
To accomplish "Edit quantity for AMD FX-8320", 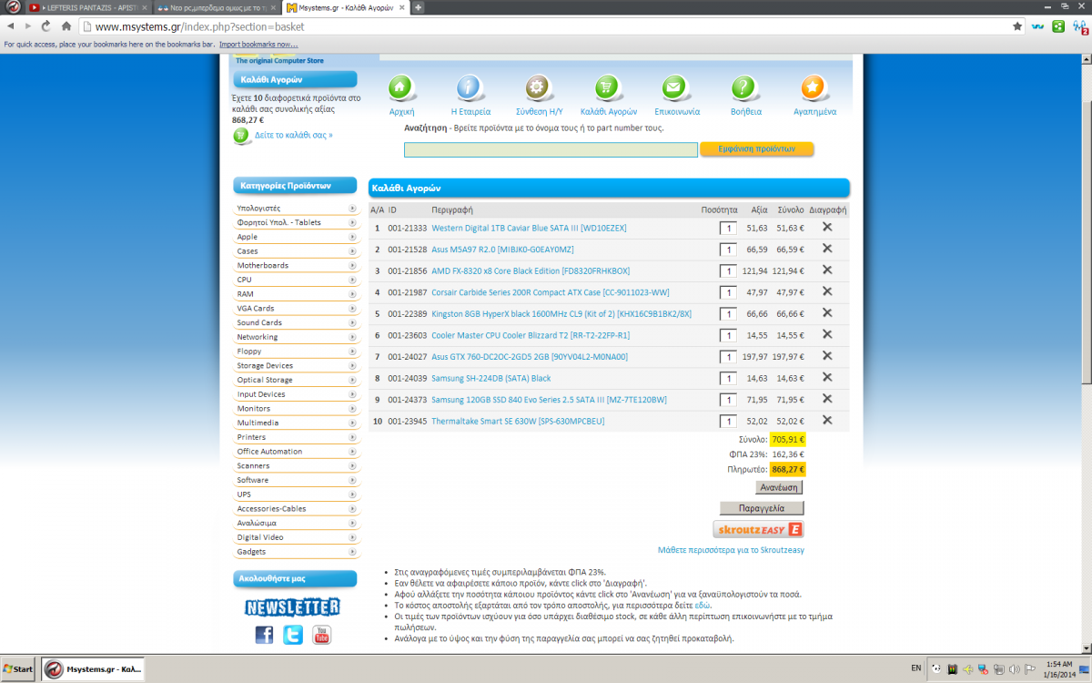I will [x=728, y=270].
